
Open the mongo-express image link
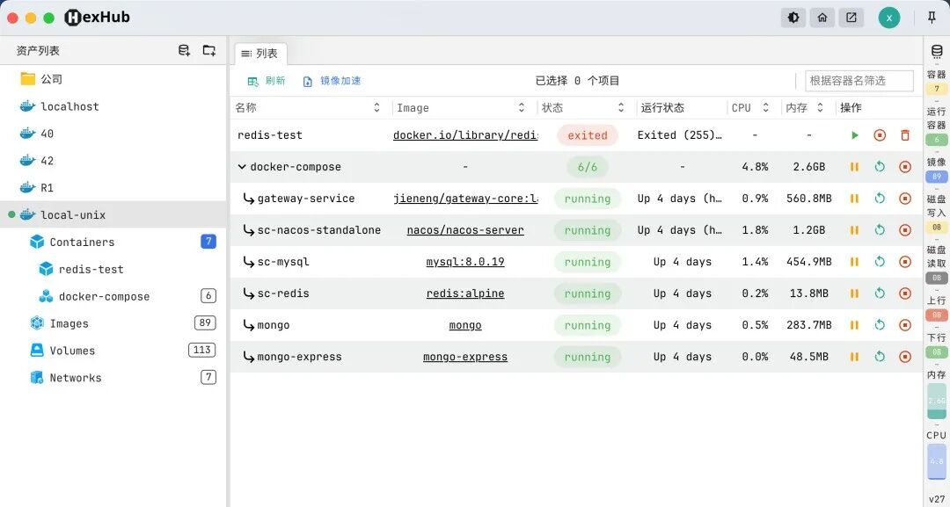pos(465,357)
